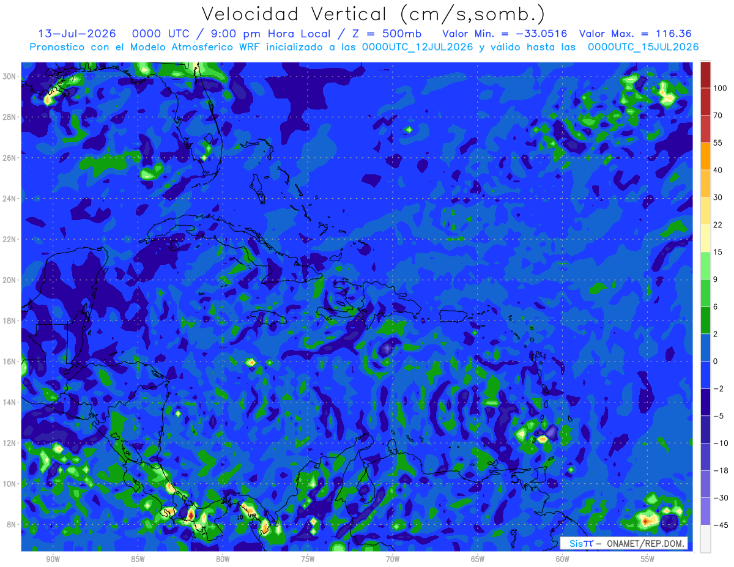Click the title 'Velocidad Vertical (cm/s,somb.)'
This screenshot has width=734, height=567.
click(x=373, y=15)
